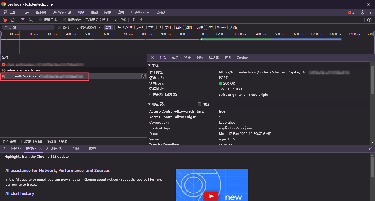Switch to the 性能 panel tab

(x=94, y=12)
